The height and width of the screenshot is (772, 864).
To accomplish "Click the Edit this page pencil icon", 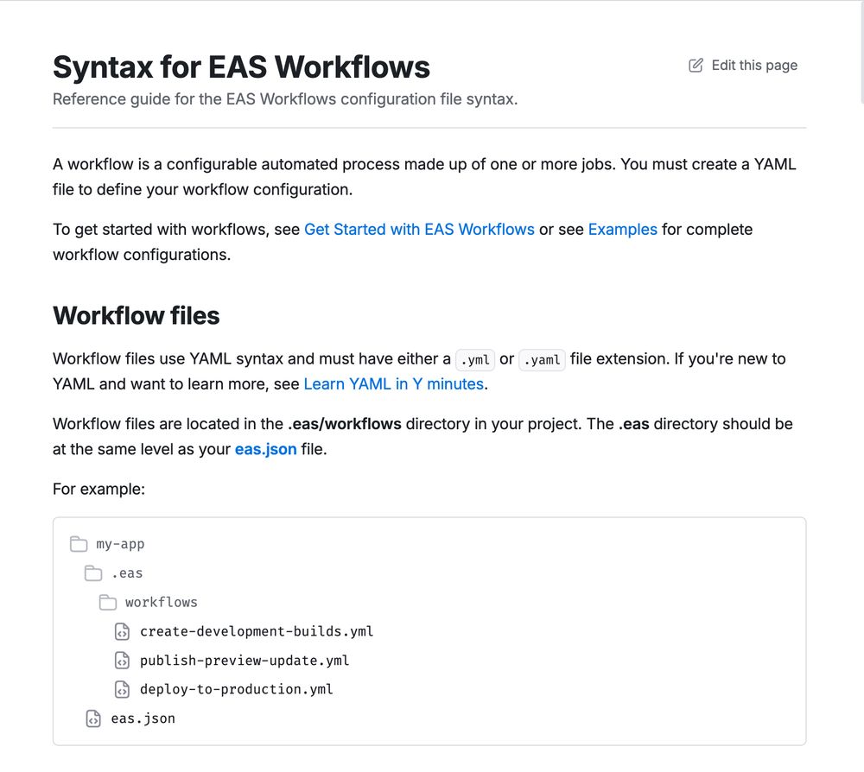I will pos(696,65).
